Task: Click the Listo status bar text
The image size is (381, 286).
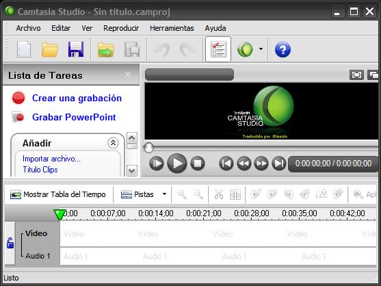Action: coord(11,278)
